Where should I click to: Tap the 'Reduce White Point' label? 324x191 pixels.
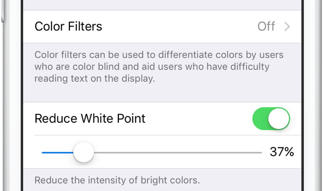pyautogui.click(x=90, y=119)
